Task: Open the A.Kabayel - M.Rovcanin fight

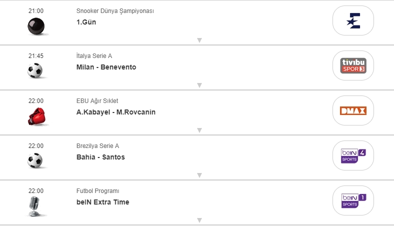Action: pos(115,112)
